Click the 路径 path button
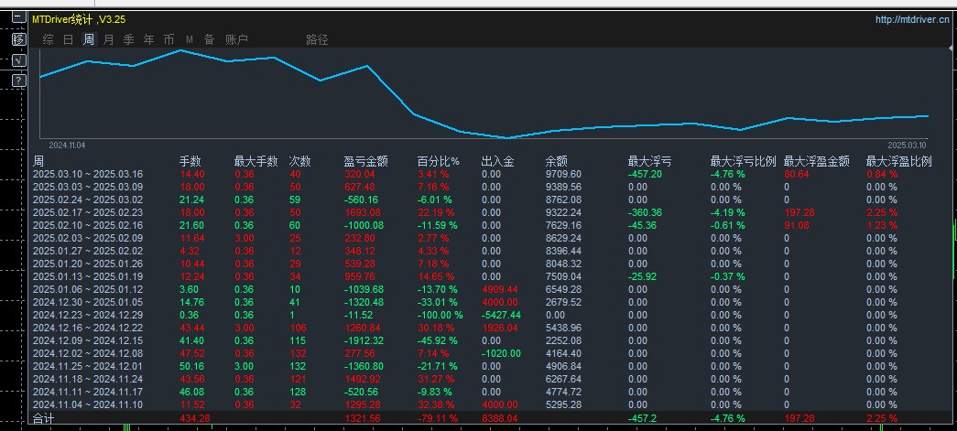Image resolution: width=957 pixels, height=431 pixels. click(318, 39)
